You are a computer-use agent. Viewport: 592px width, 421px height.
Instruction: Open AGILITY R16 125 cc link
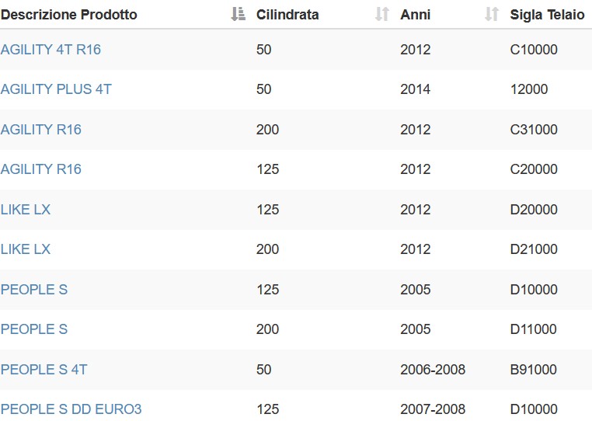41,169
